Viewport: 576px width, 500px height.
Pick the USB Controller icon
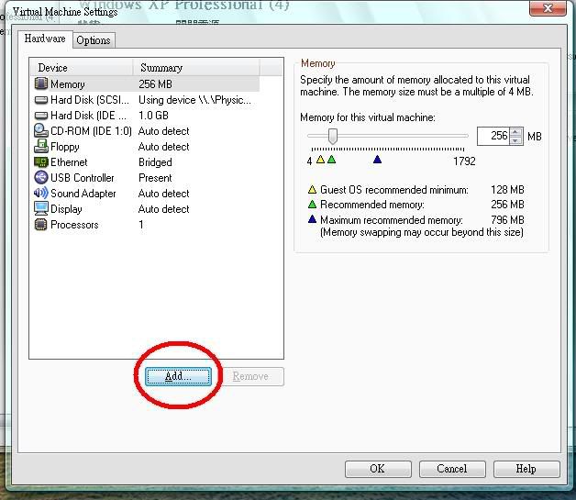pyautogui.click(x=41, y=178)
